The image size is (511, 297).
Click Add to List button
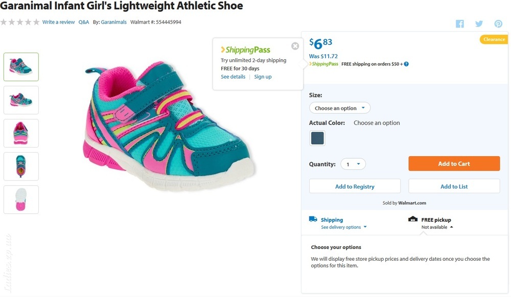tap(454, 186)
